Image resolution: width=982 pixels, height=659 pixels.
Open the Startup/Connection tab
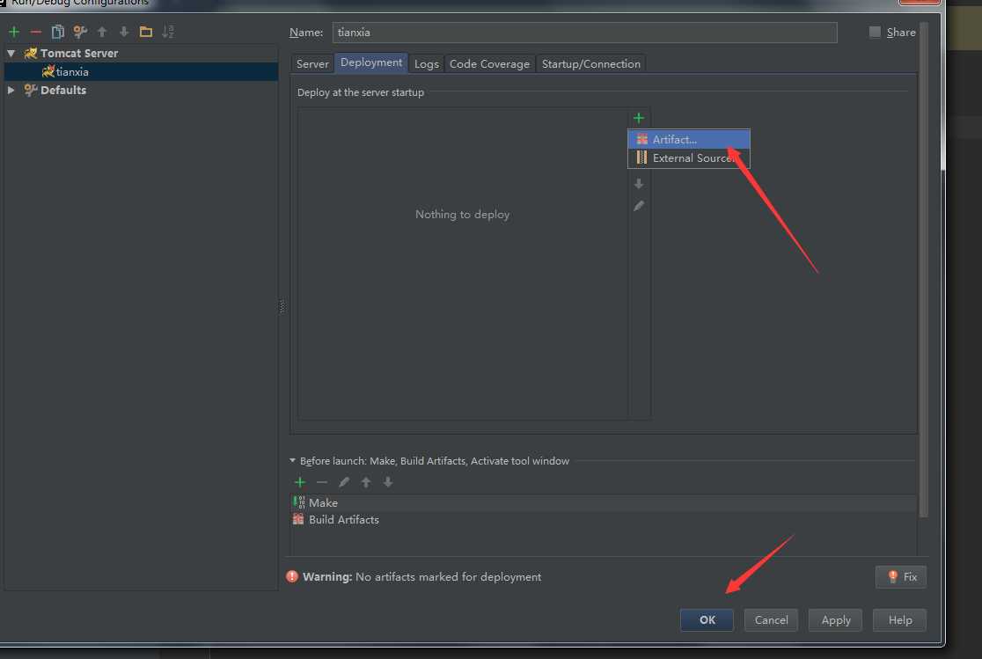click(591, 64)
